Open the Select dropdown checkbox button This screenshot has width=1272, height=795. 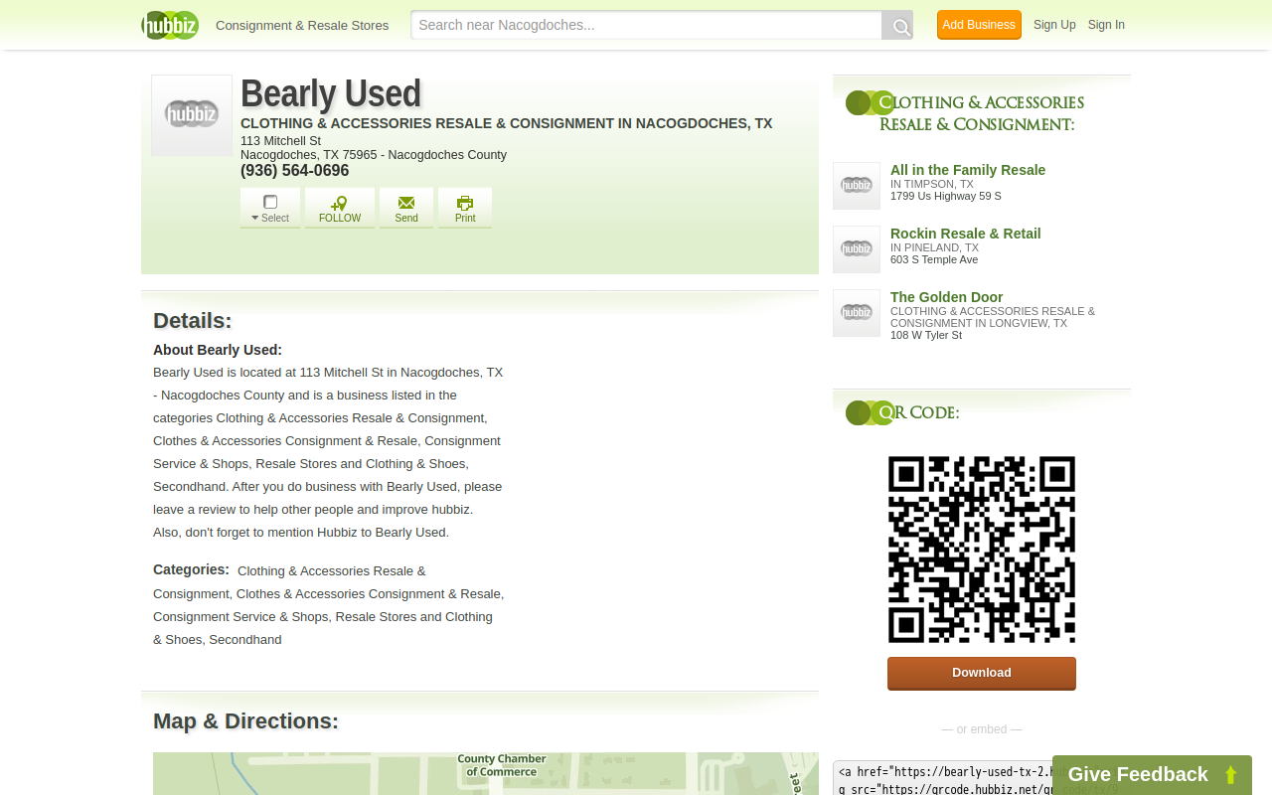[270, 208]
